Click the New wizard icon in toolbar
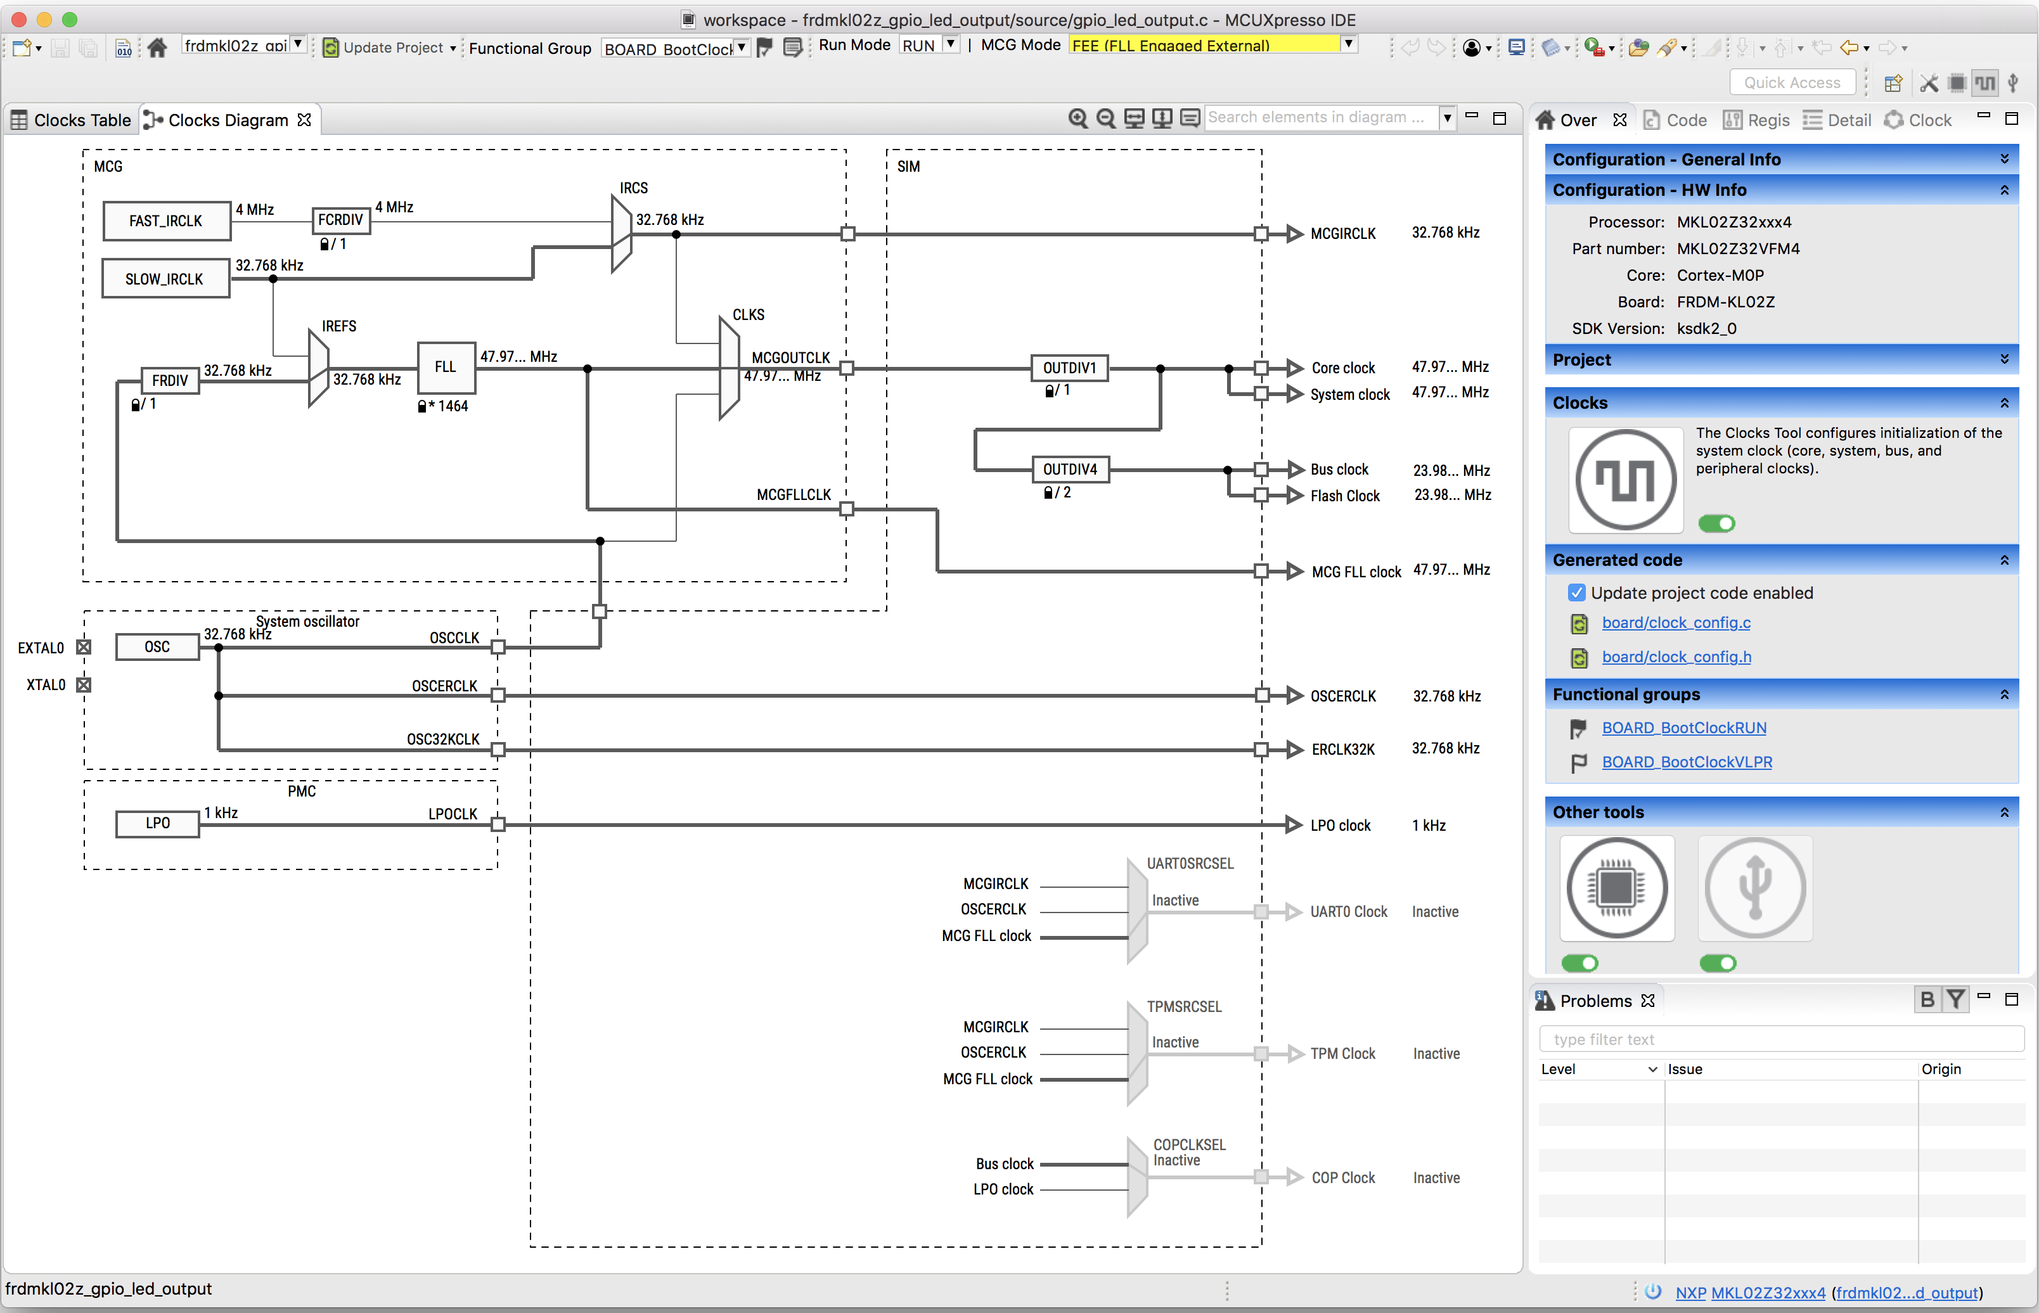The width and height of the screenshot is (2039, 1313). click(22, 48)
